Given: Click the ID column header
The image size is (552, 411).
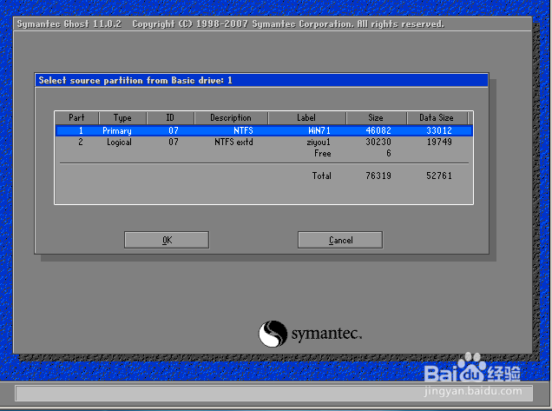Looking at the screenshot, I should pyautogui.click(x=170, y=117).
